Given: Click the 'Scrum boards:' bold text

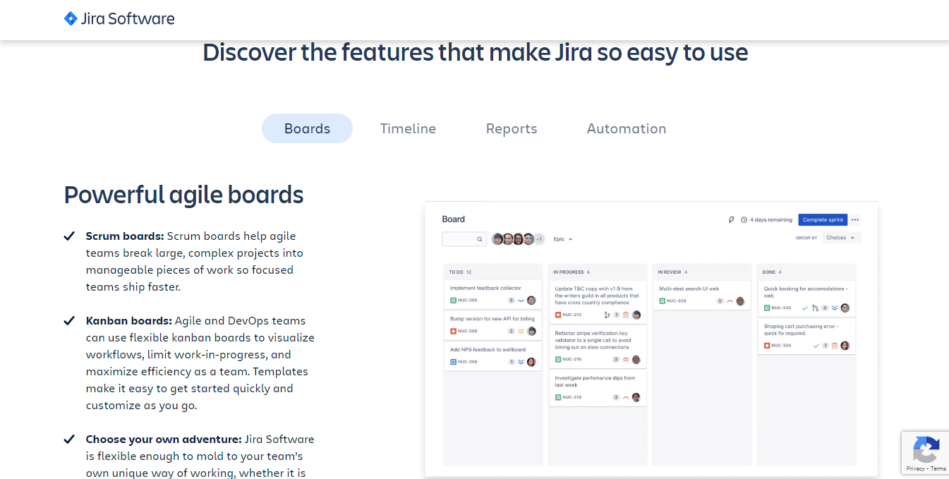Looking at the screenshot, I should (x=125, y=236).
